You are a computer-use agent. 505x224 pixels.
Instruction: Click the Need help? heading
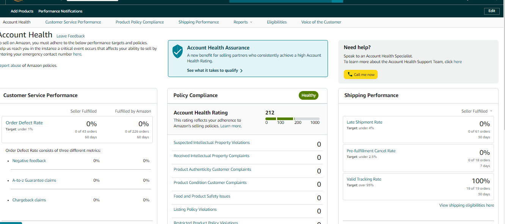click(357, 47)
